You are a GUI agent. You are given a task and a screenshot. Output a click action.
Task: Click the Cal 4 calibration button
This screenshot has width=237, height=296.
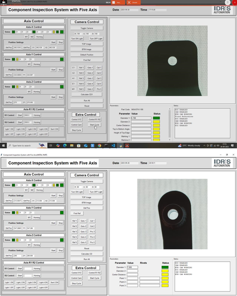coord(99,84)
